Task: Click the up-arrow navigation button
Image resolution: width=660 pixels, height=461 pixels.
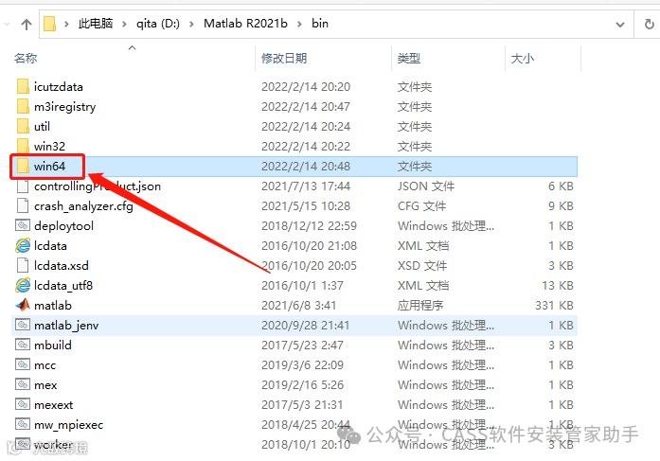Action: click(x=27, y=25)
